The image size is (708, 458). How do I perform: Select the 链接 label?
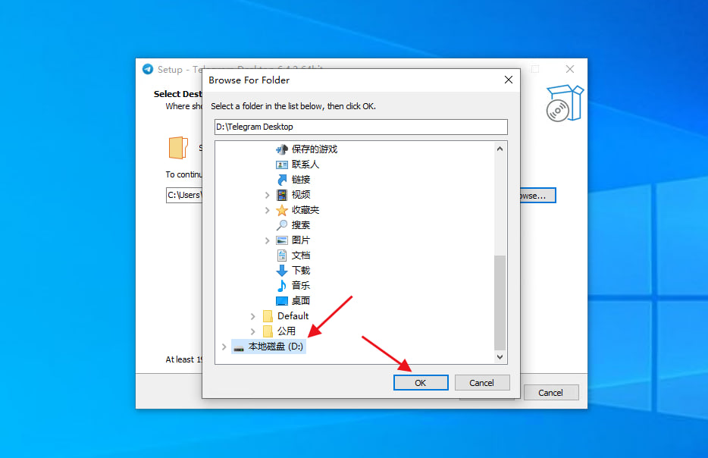[301, 180]
